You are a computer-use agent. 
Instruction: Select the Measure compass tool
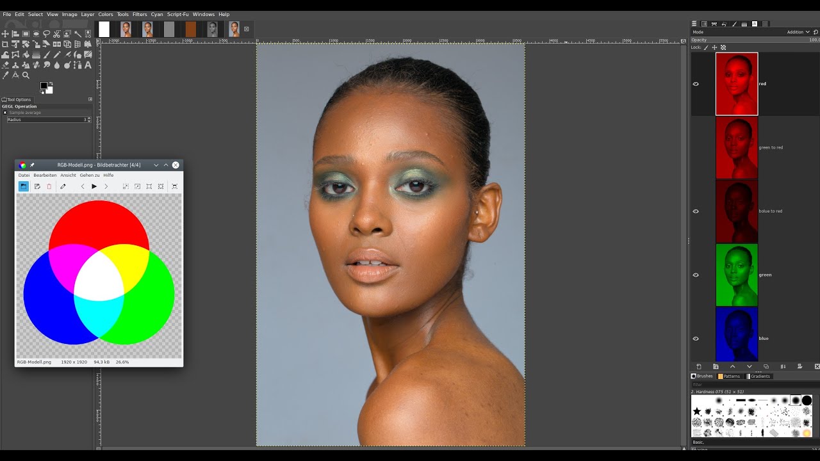(x=15, y=75)
